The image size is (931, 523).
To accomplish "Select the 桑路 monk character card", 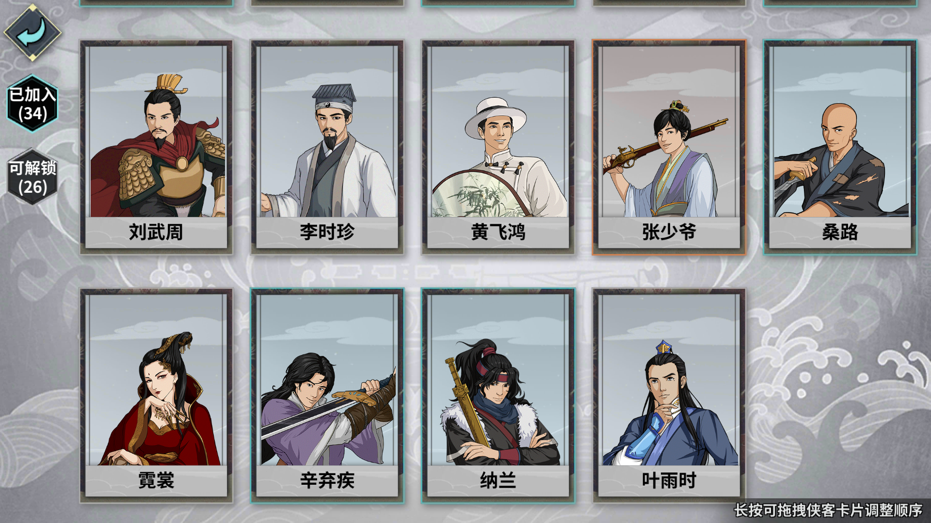I will click(x=840, y=147).
